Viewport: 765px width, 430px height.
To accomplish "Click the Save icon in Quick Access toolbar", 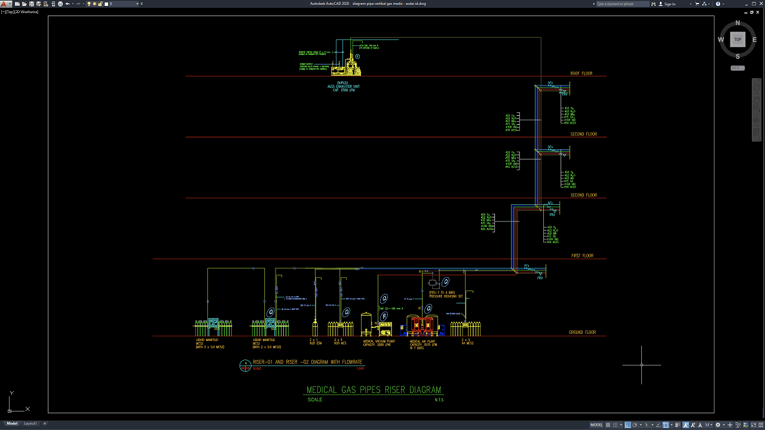I will pos(30,4).
